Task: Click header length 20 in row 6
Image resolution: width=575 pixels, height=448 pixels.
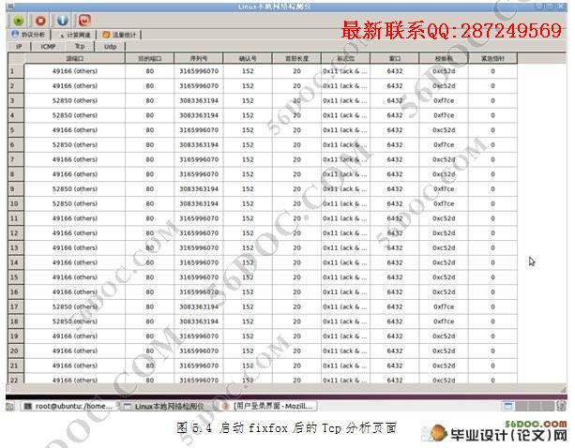Action: pyautogui.click(x=297, y=144)
